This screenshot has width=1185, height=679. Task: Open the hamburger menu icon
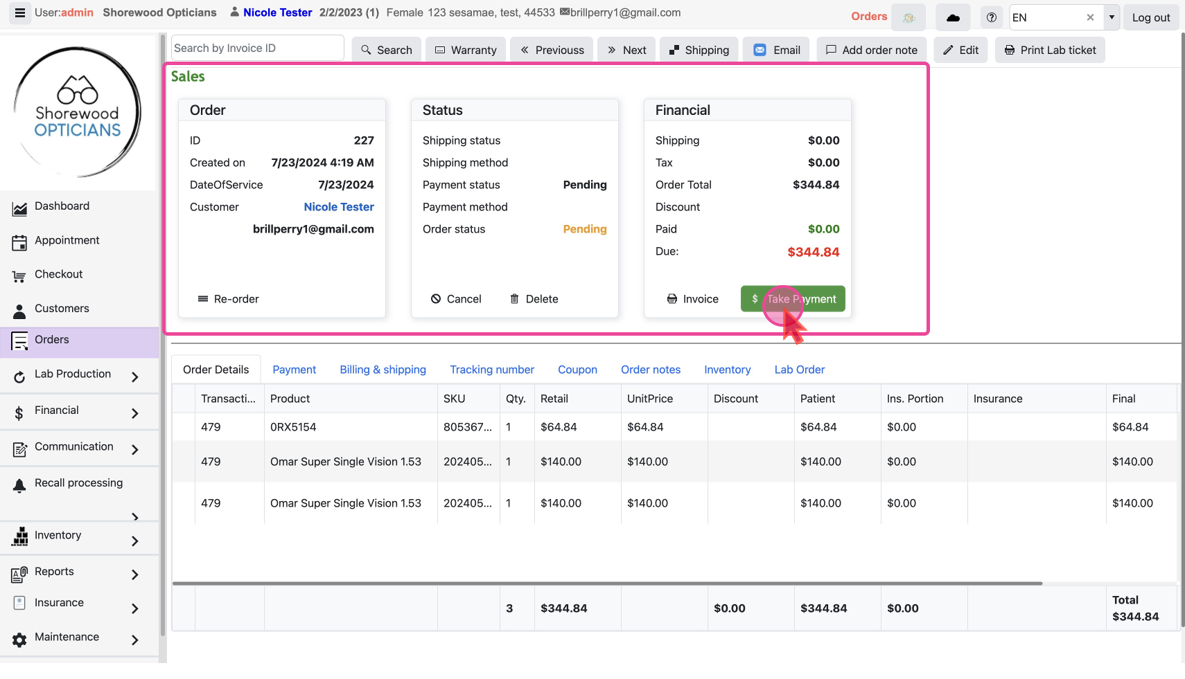[x=19, y=13]
